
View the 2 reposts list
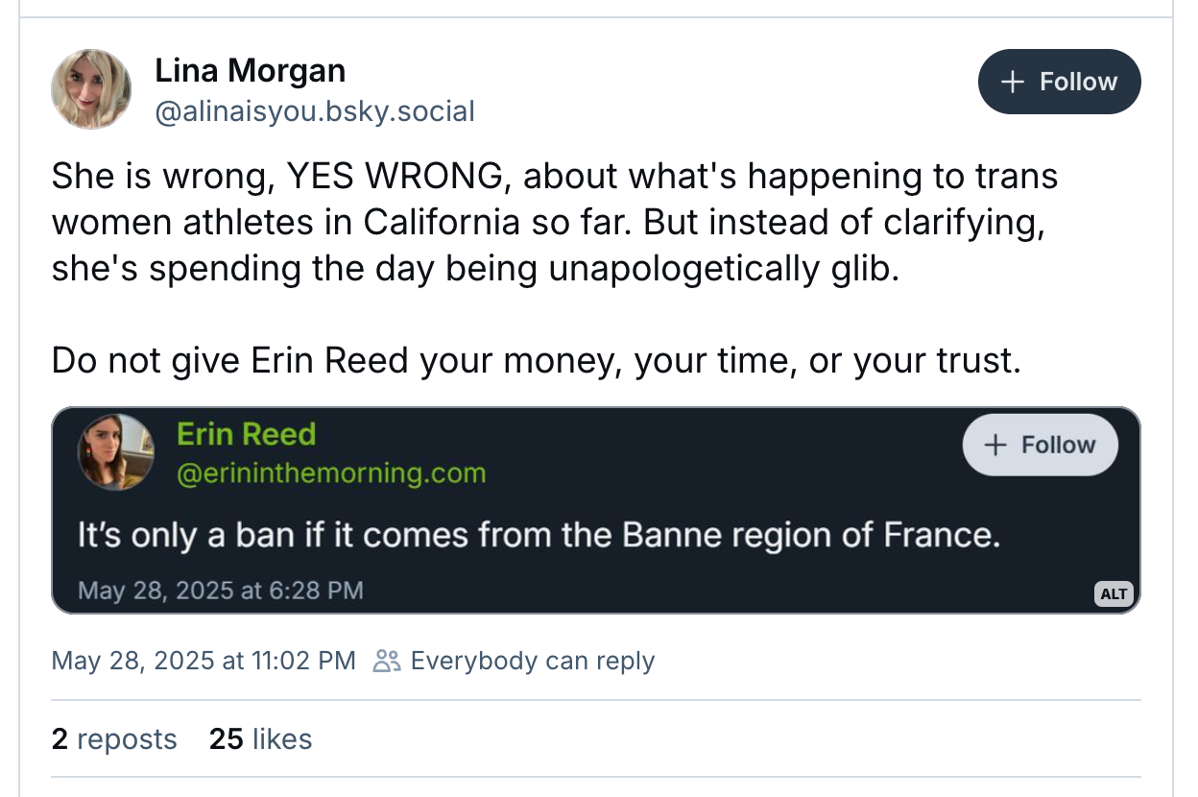[114, 739]
